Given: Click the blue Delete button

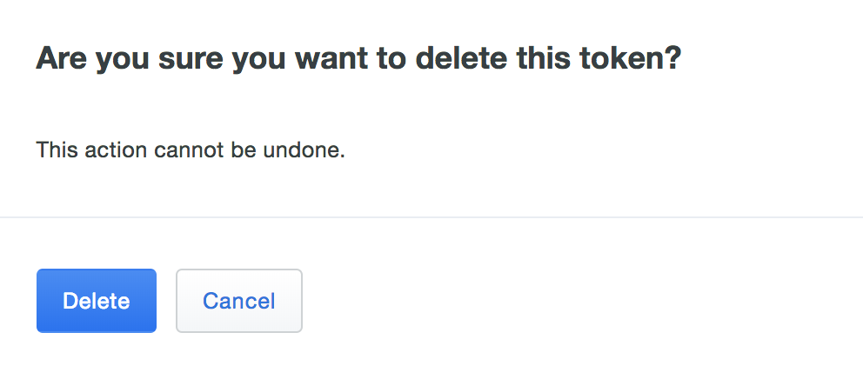Looking at the screenshot, I should click(x=96, y=301).
